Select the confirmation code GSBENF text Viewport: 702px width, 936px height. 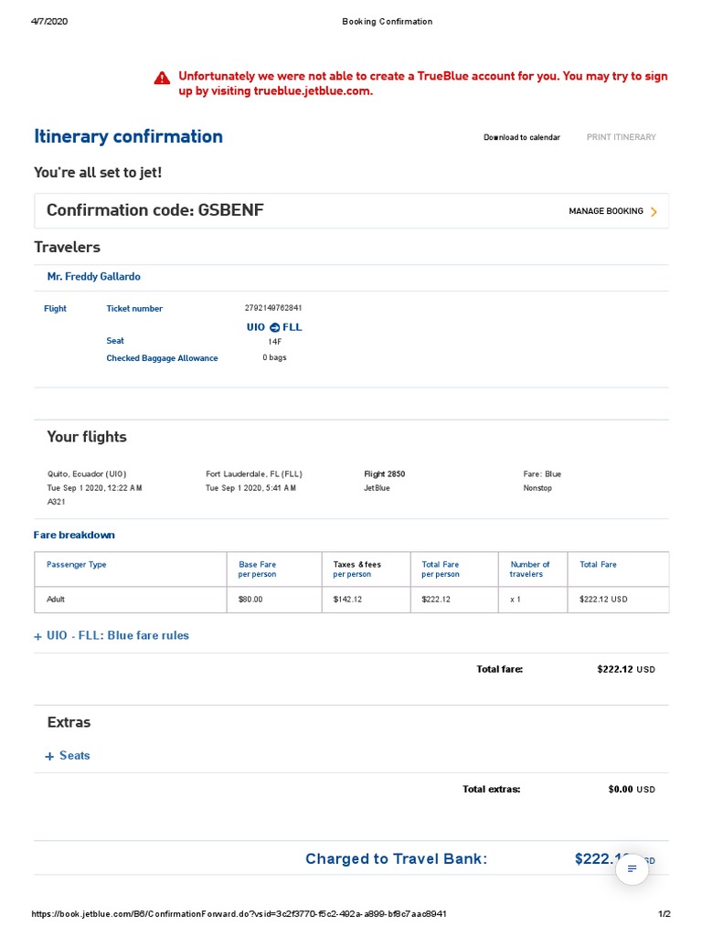coord(230,210)
